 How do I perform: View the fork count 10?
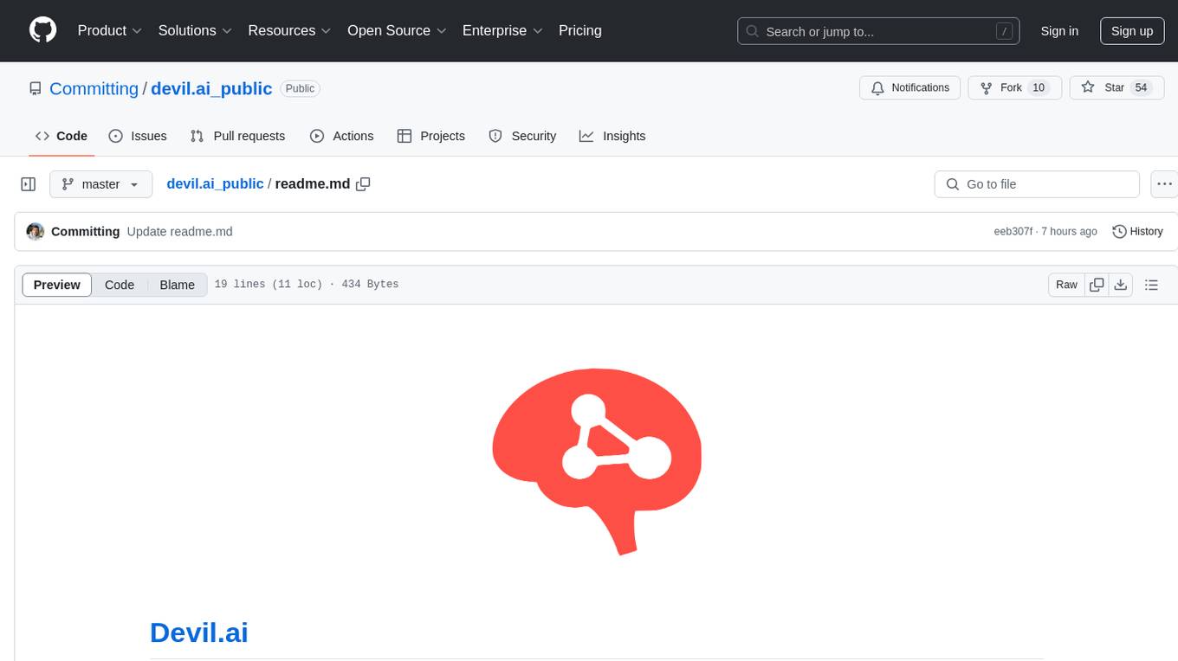coord(1039,87)
